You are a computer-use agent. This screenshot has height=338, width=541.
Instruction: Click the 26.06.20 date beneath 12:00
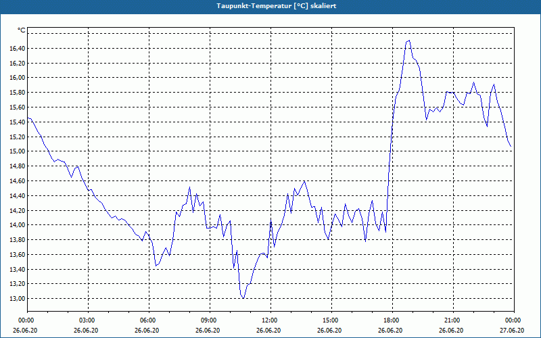tap(268, 330)
